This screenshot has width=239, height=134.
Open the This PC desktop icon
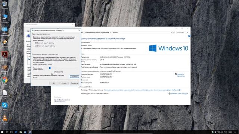coord(4,19)
